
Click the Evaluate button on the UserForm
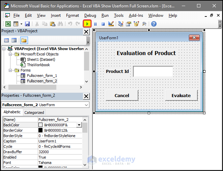[x=181, y=96]
